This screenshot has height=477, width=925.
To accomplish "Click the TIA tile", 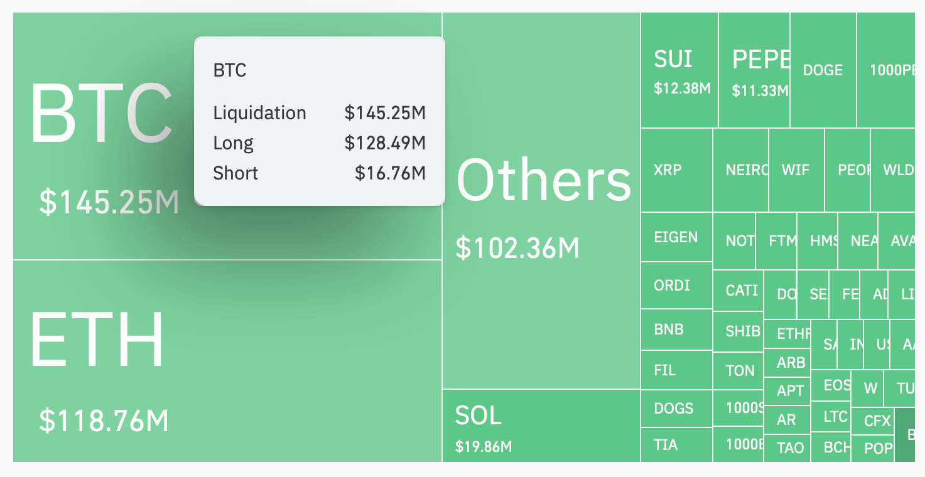I will tap(676, 445).
